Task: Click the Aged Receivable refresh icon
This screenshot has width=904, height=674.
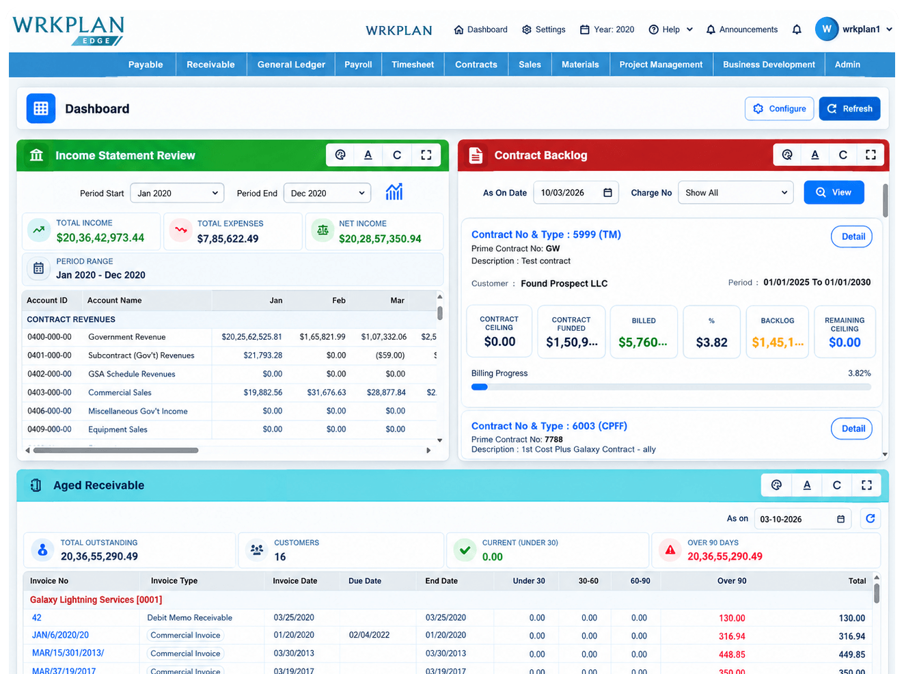Action: click(x=871, y=519)
